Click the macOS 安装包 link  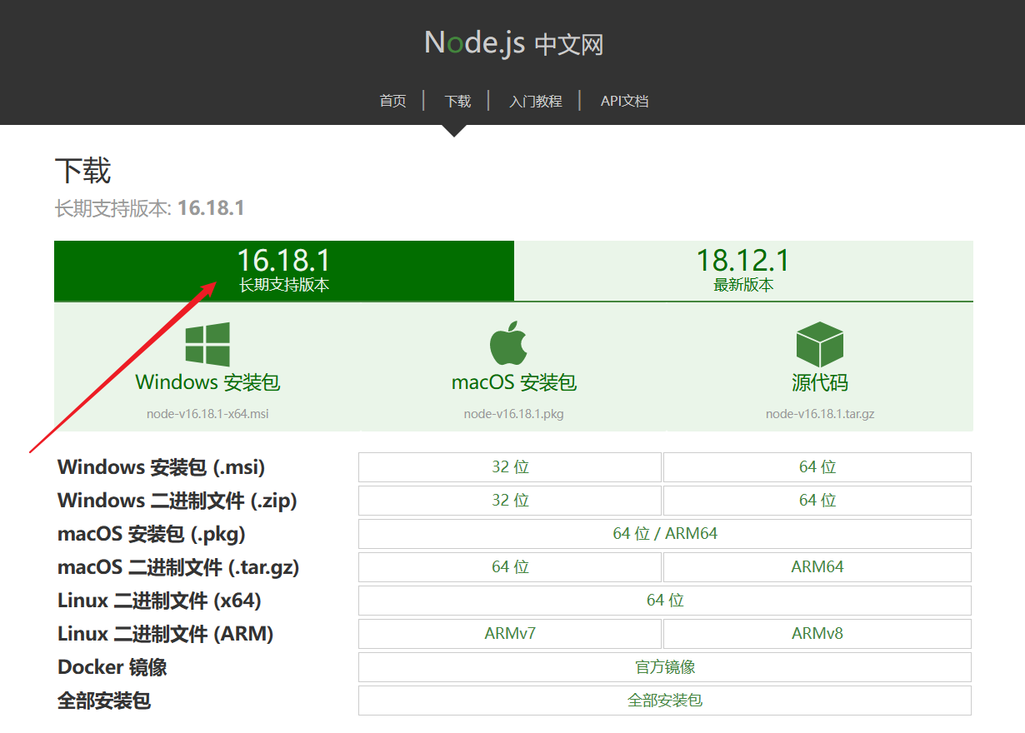click(514, 382)
